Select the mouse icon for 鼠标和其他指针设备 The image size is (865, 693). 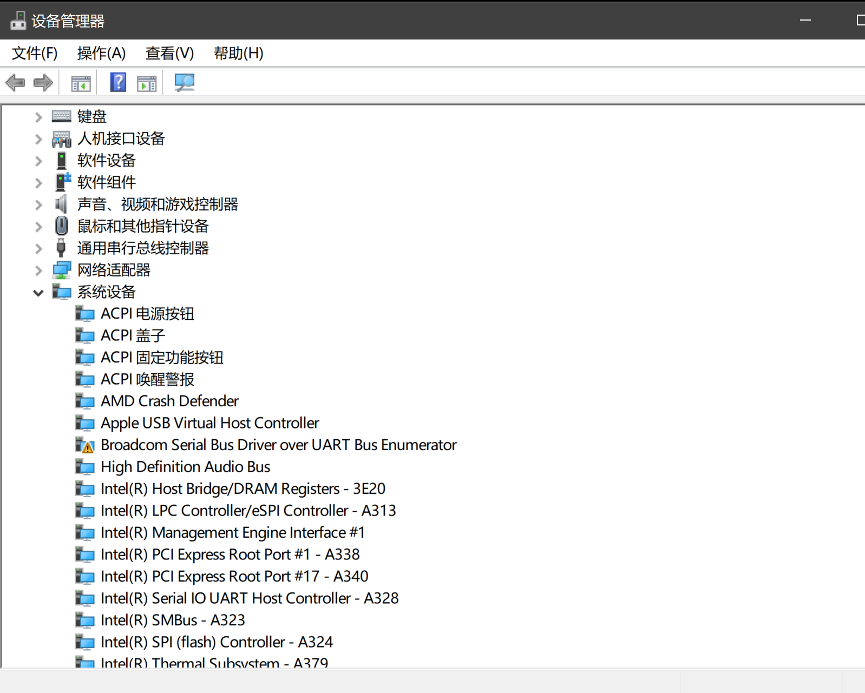pos(61,226)
